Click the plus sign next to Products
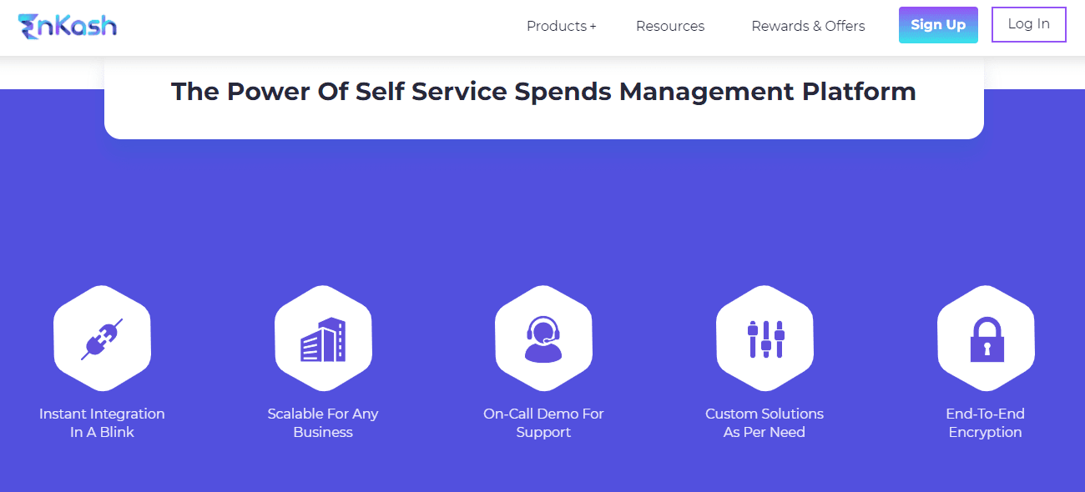The width and height of the screenshot is (1085, 492). (593, 26)
